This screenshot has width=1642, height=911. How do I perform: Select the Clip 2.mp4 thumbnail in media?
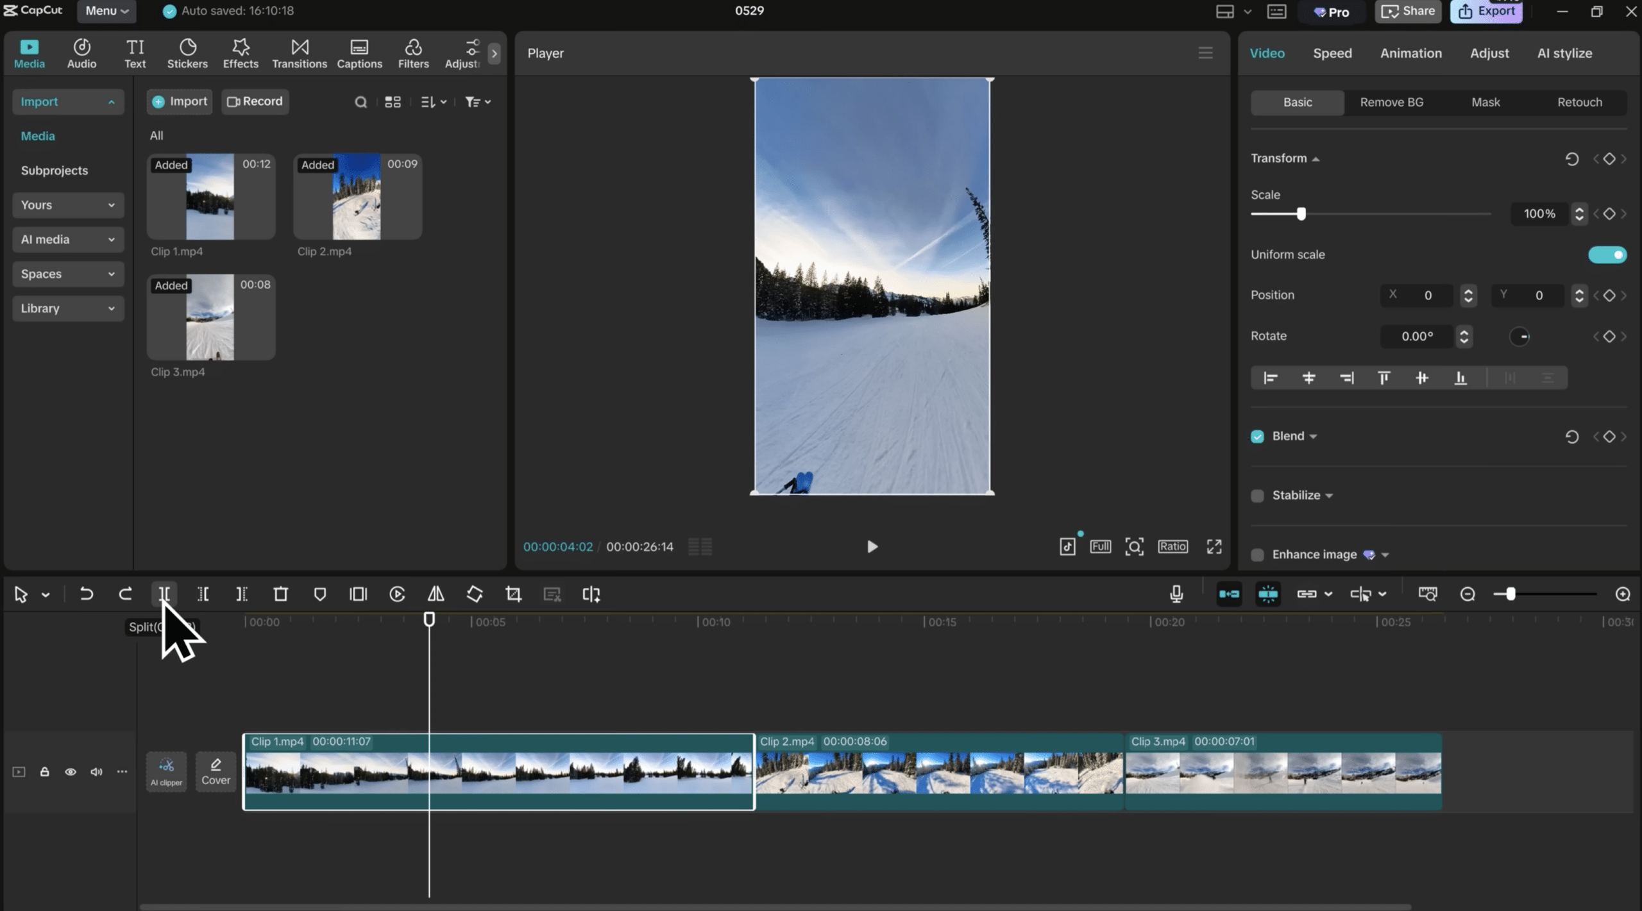[357, 196]
